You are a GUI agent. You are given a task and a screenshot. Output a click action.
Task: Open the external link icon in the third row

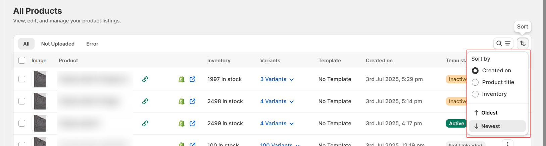(x=192, y=124)
